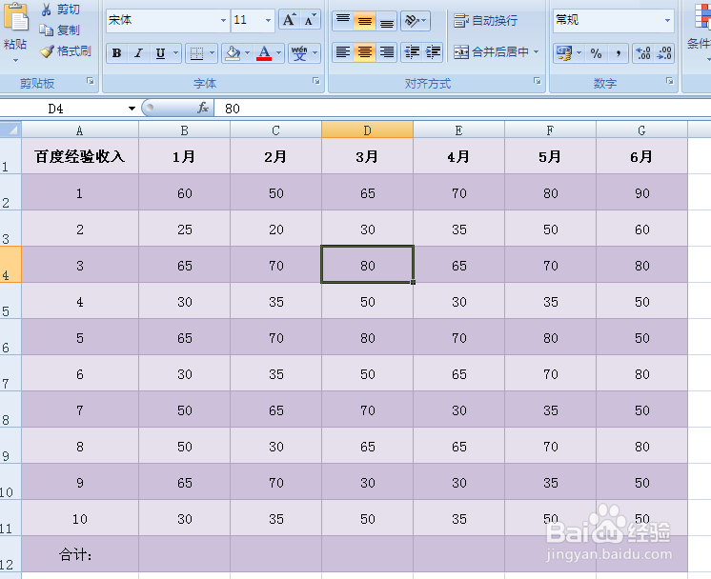Open font dialog launcher
This screenshot has height=579, width=711.
[316, 81]
